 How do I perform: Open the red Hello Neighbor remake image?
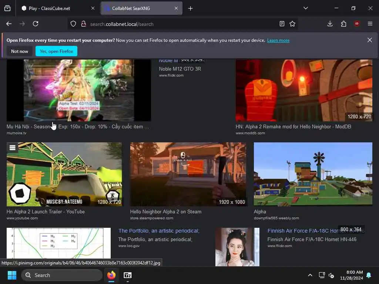tap(304, 90)
